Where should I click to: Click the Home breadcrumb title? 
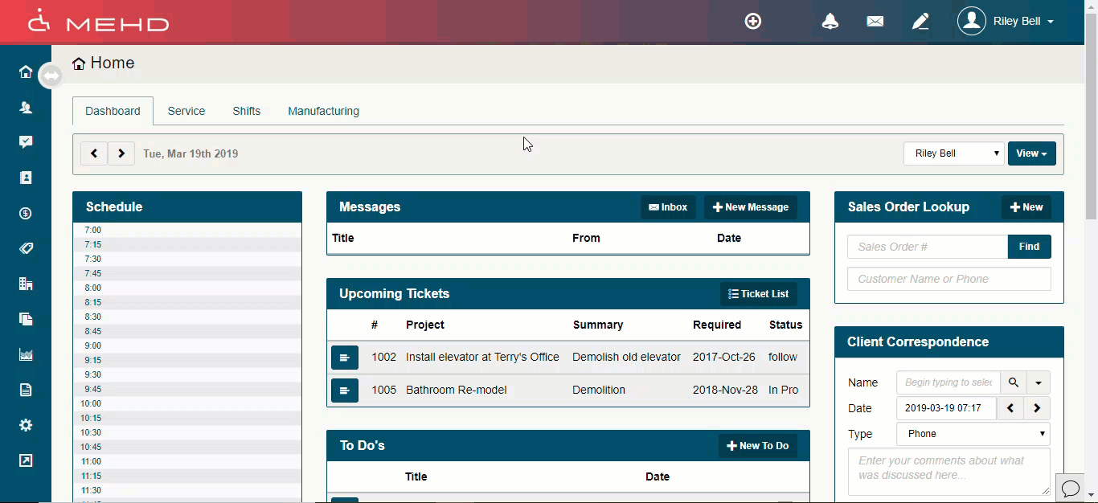(x=112, y=63)
